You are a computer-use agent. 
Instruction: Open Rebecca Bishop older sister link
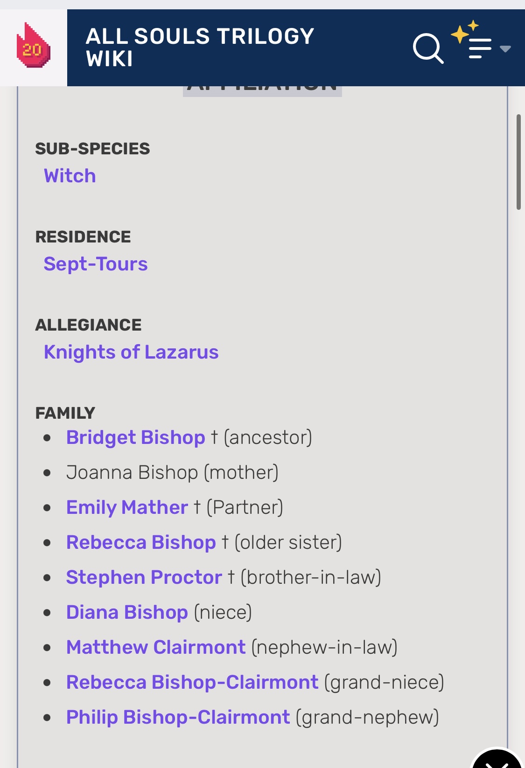point(141,542)
